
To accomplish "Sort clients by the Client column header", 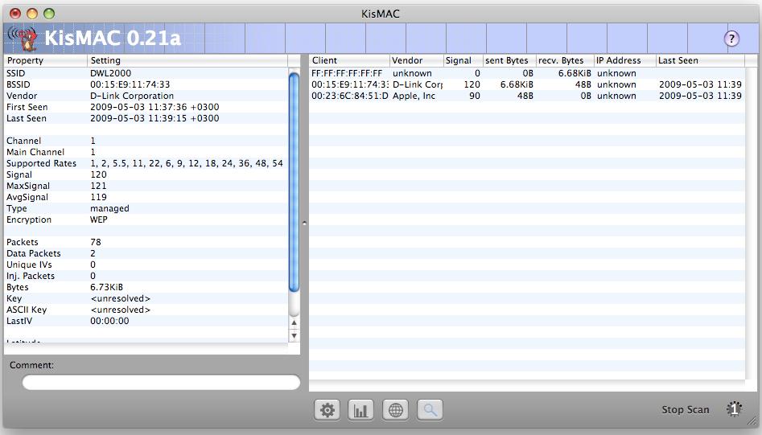I will point(349,60).
